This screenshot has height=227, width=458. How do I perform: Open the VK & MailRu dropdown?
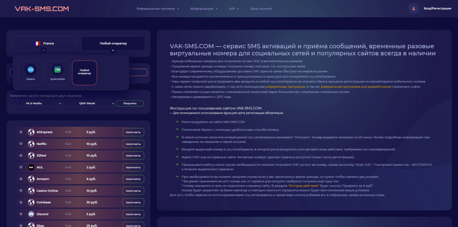coord(36,103)
